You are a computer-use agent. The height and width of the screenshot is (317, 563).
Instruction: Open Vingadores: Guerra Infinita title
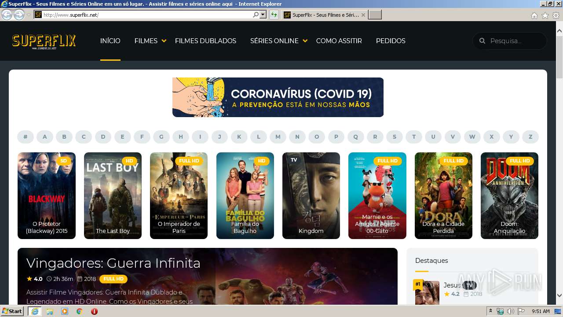pos(113,263)
